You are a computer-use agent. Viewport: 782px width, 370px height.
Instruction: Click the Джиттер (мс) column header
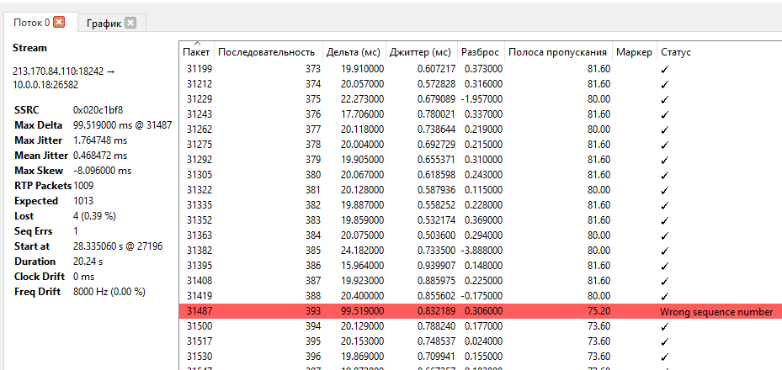[425, 52]
